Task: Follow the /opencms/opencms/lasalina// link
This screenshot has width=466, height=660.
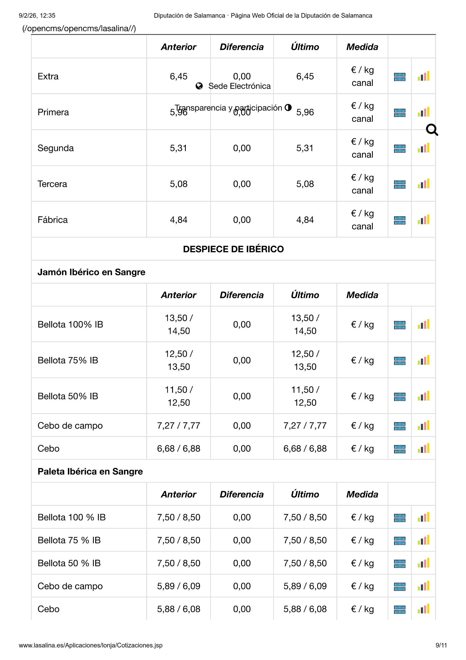Action: tap(79, 28)
